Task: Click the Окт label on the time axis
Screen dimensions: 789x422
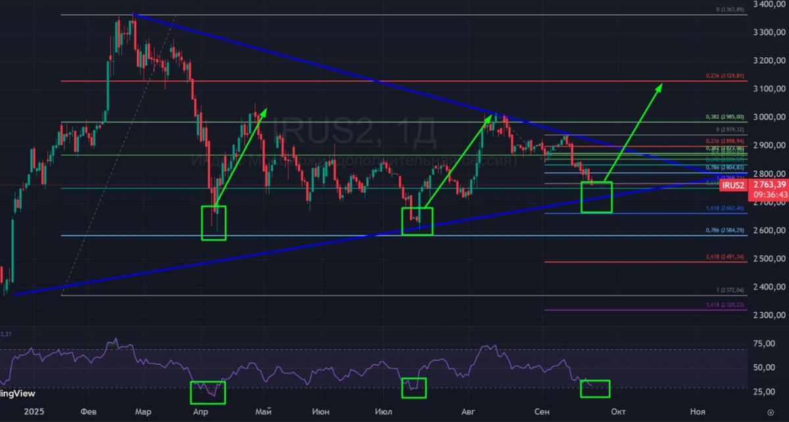Action: click(617, 411)
